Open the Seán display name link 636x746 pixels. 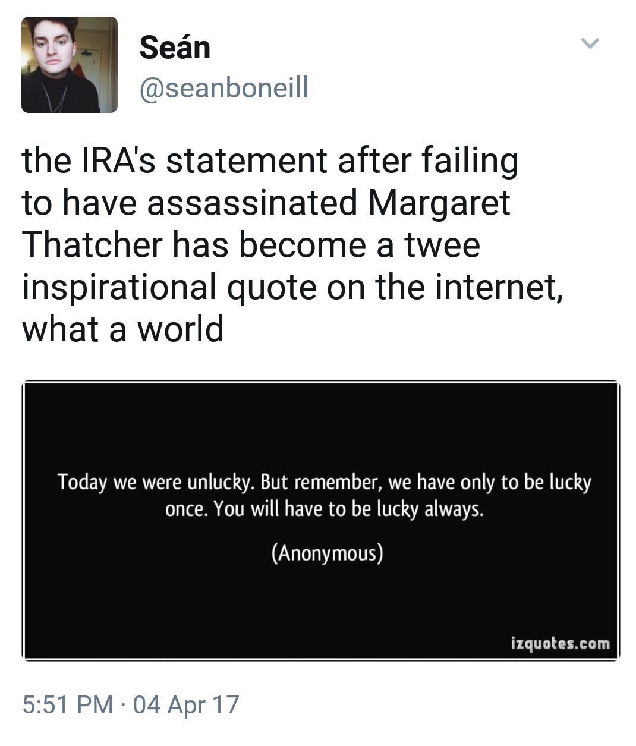[175, 48]
